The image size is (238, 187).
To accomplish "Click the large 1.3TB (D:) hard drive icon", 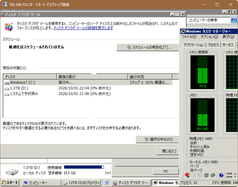I will (12, 172).
